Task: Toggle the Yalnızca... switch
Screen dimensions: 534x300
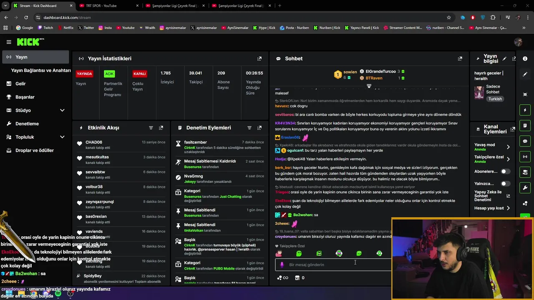Action: point(505,183)
